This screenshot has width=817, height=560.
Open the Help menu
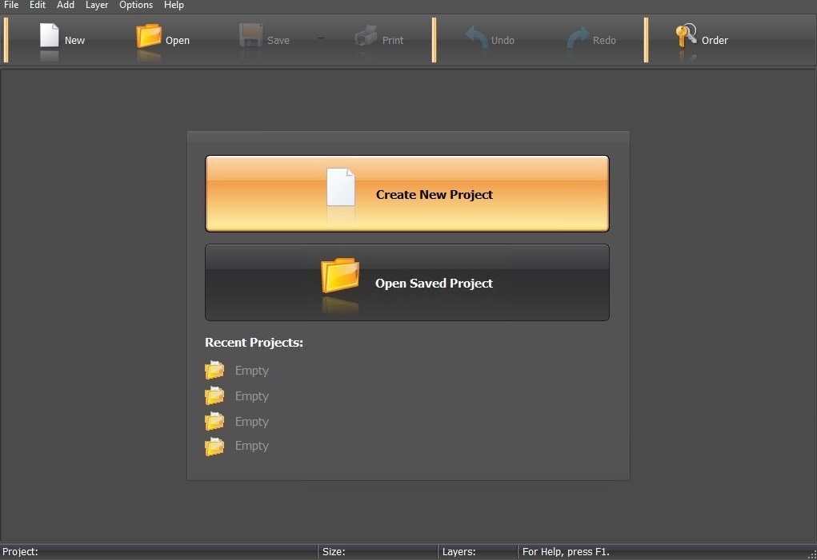click(x=174, y=6)
